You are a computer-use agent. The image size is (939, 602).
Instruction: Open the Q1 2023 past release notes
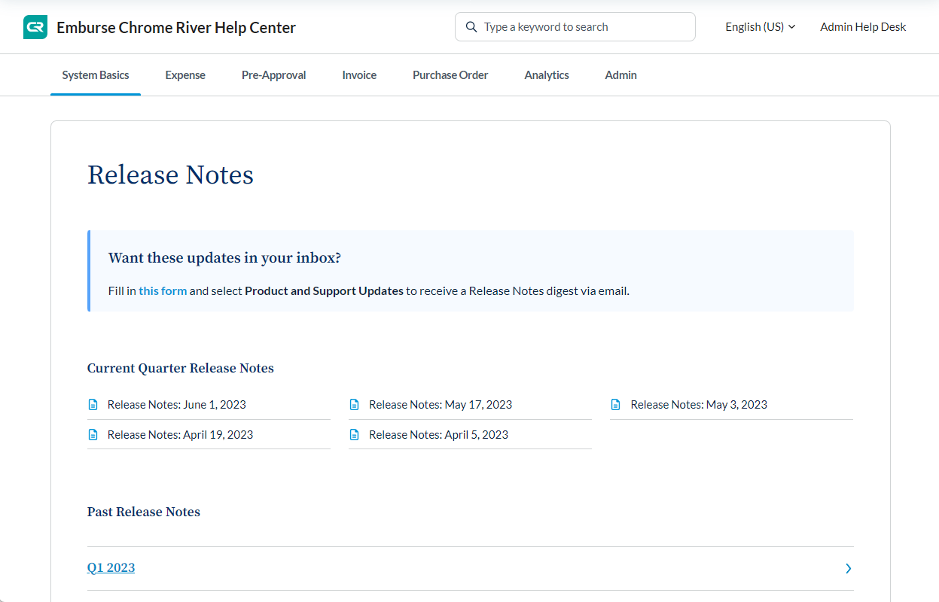[111, 568]
